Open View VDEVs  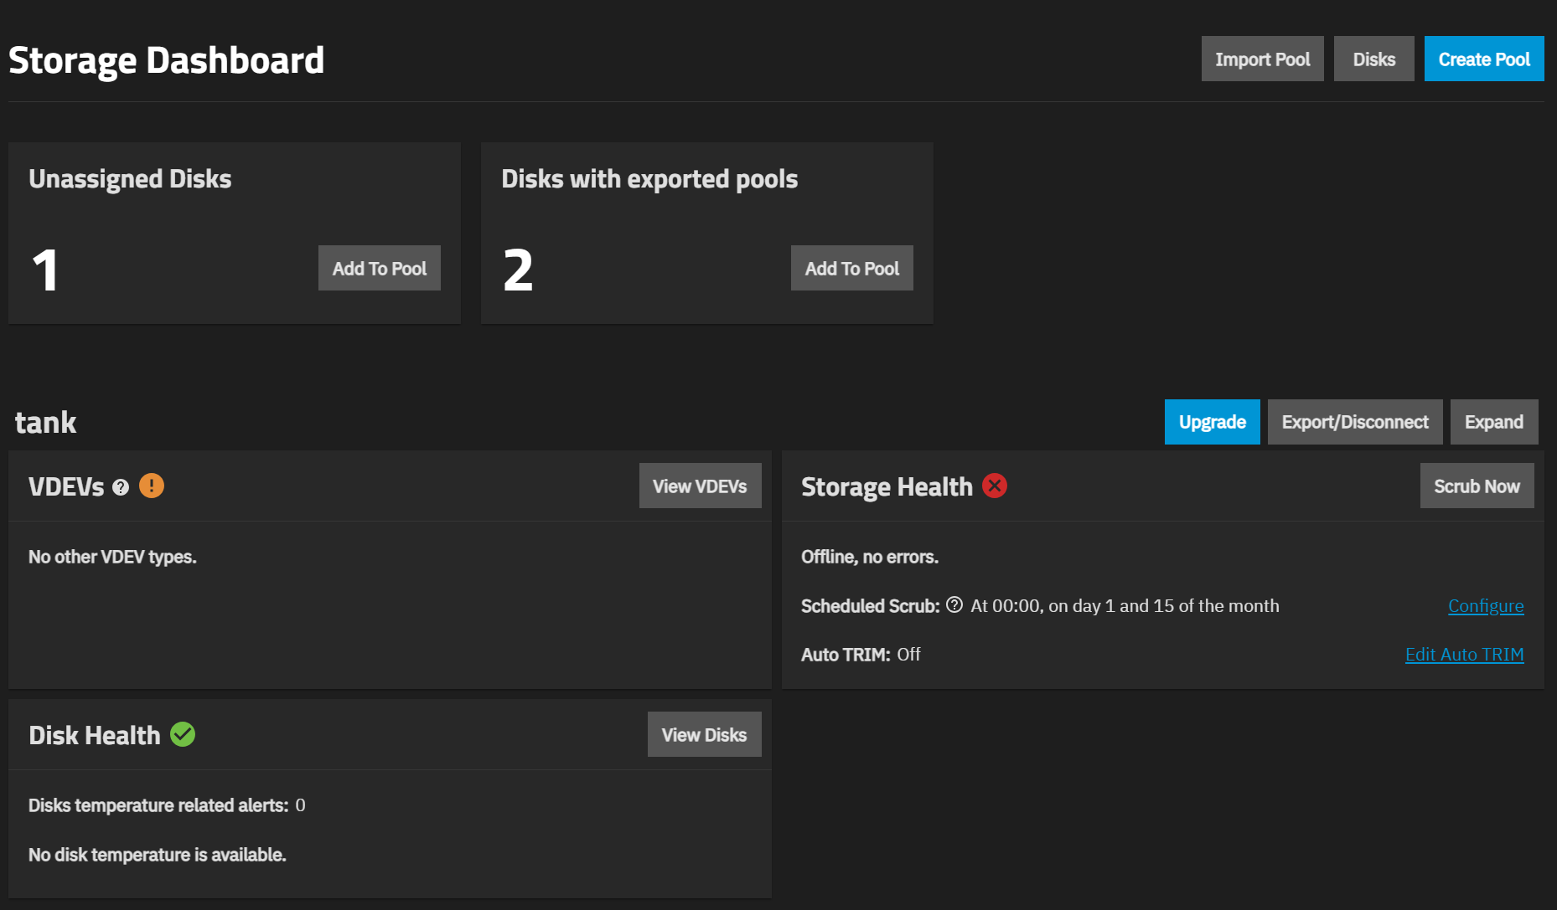click(700, 486)
